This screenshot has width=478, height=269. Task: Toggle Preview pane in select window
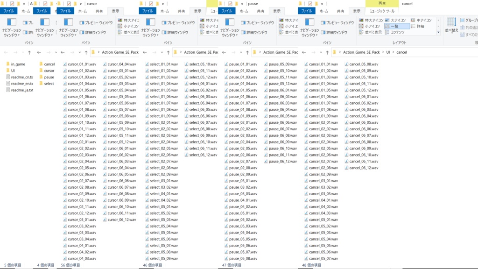pyautogui.click(x=178, y=22)
